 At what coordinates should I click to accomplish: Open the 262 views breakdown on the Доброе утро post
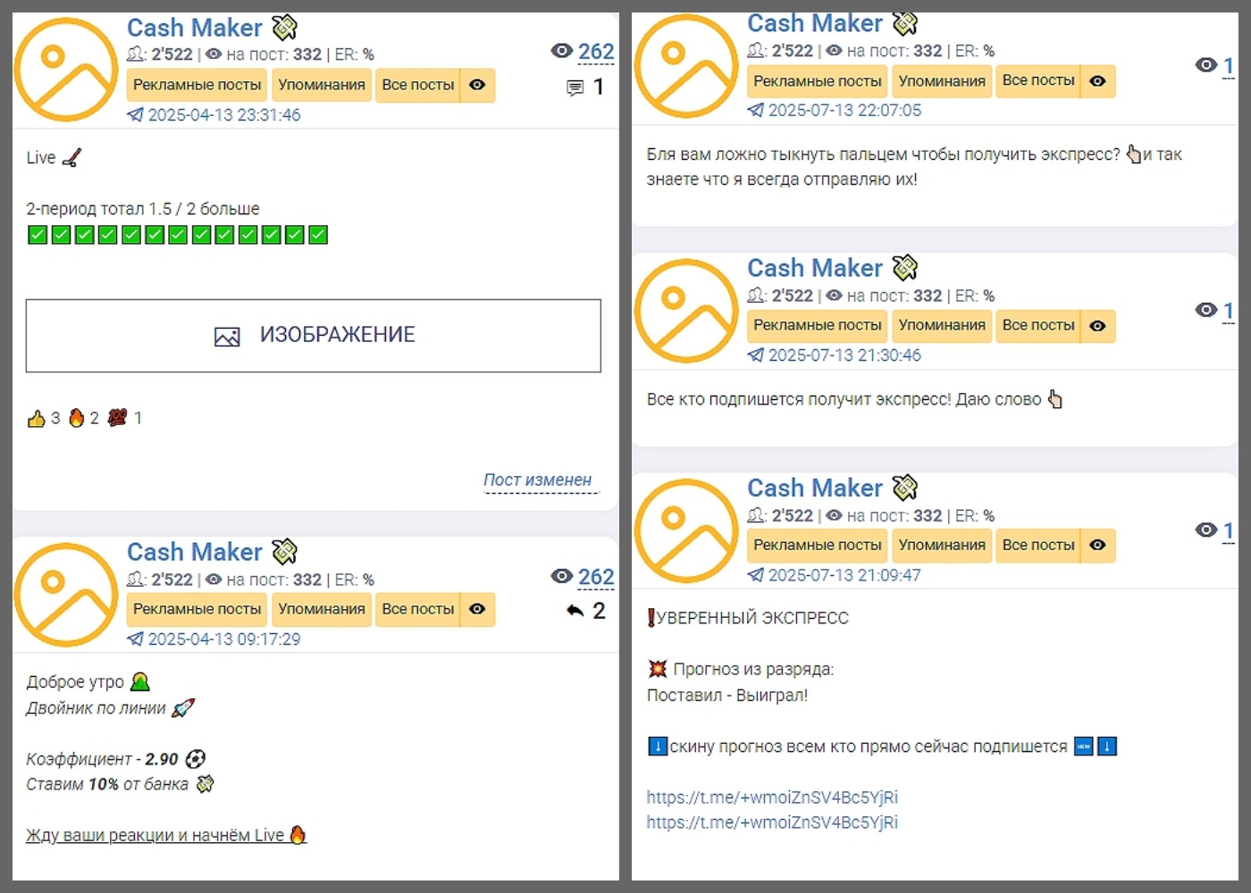(x=595, y=577)
